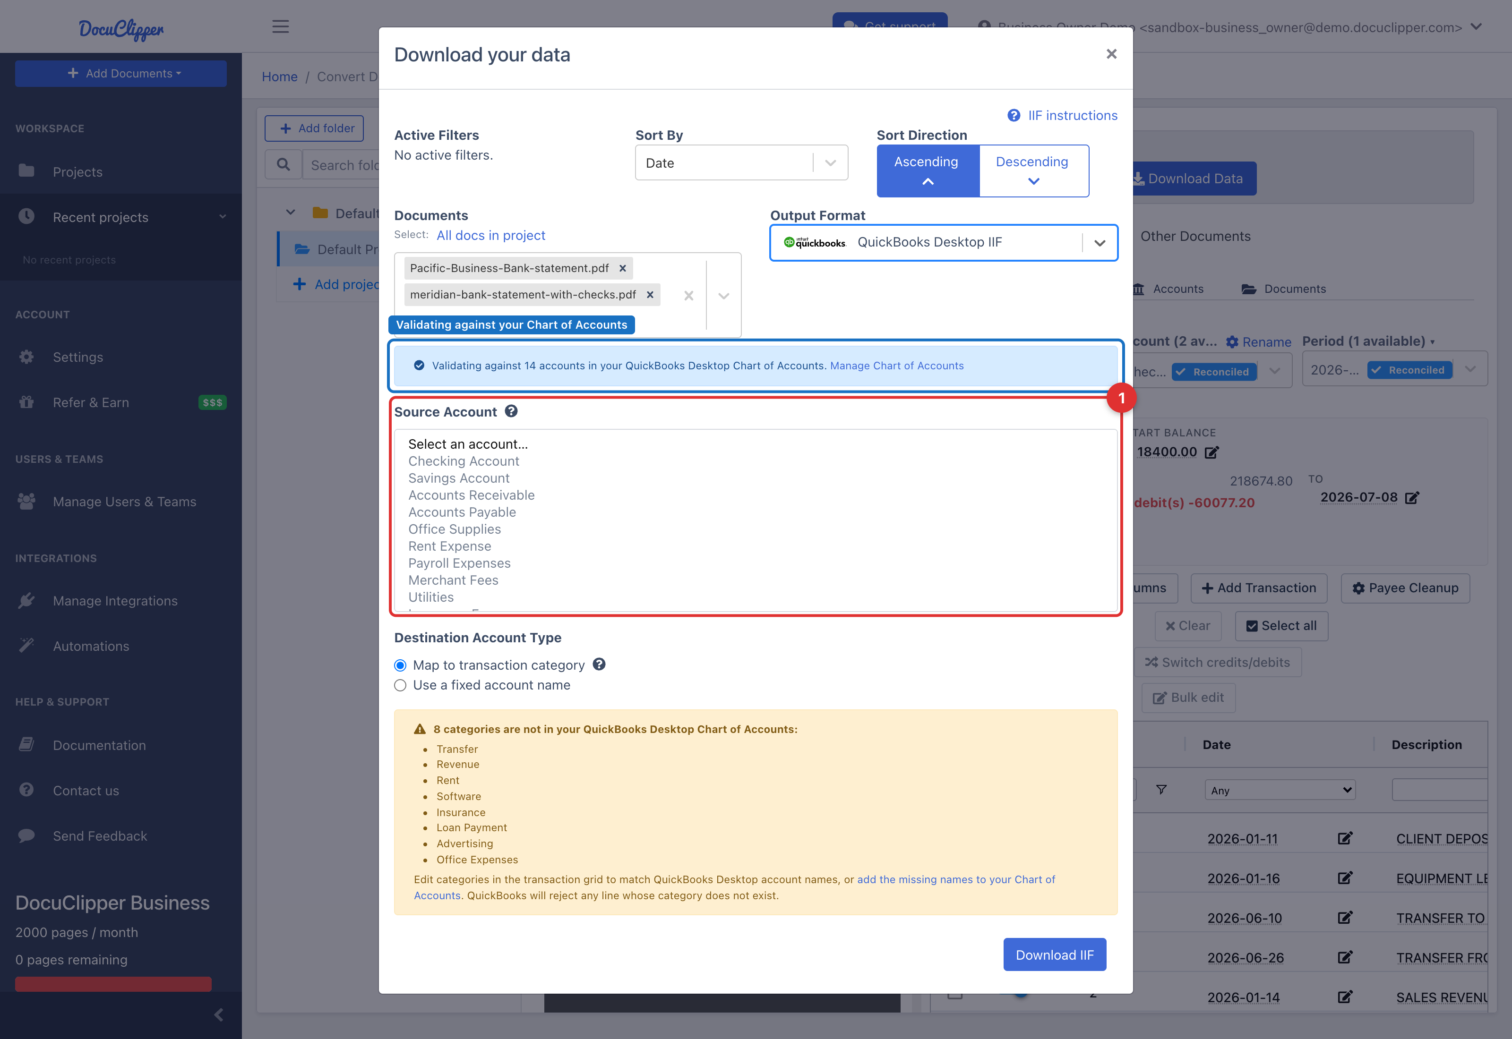
Task: Collapse sidebar with bottom chevron
Action: 219,1014
